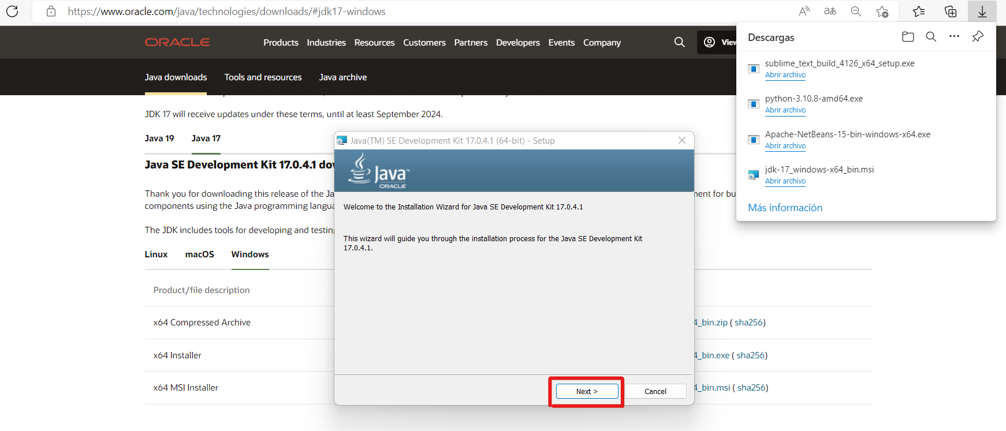1006x431 pixels.
Task: Search downloads via magnifier icon in Descargas
Action: (931, 36)
